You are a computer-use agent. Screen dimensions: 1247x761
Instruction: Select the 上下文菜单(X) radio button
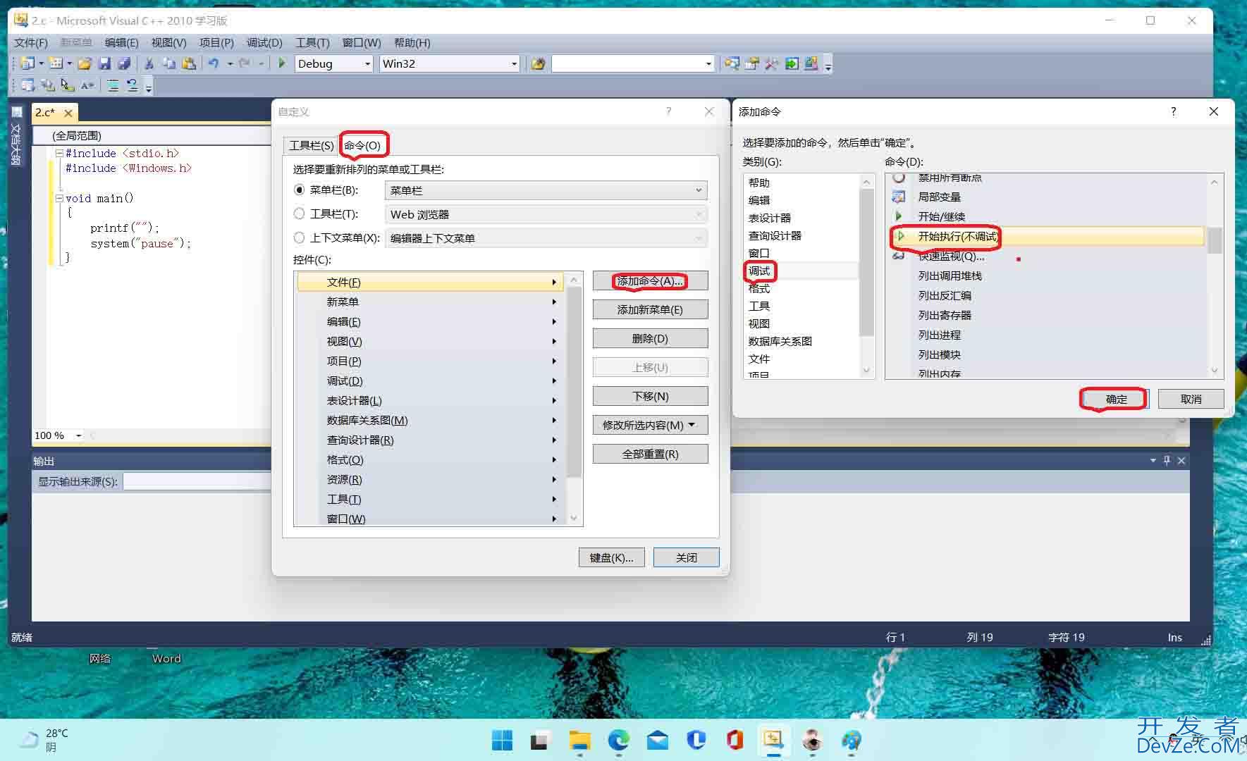(x=299, y=237)
